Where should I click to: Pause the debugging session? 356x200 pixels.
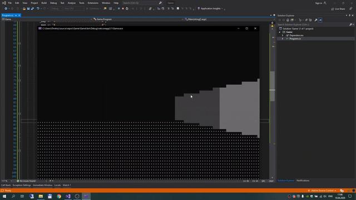pyautogui.click(x=118, y=9)
